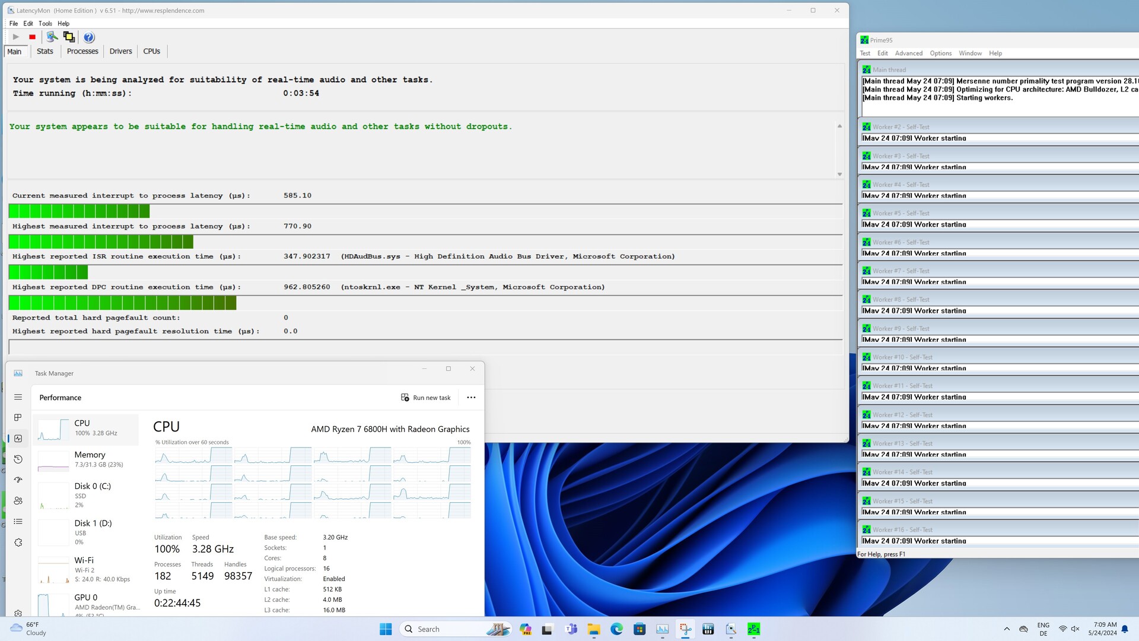This screenshot has width=1139, height=641.
Task: Click scroll down arrow in status message box
Action: [839, 174]
